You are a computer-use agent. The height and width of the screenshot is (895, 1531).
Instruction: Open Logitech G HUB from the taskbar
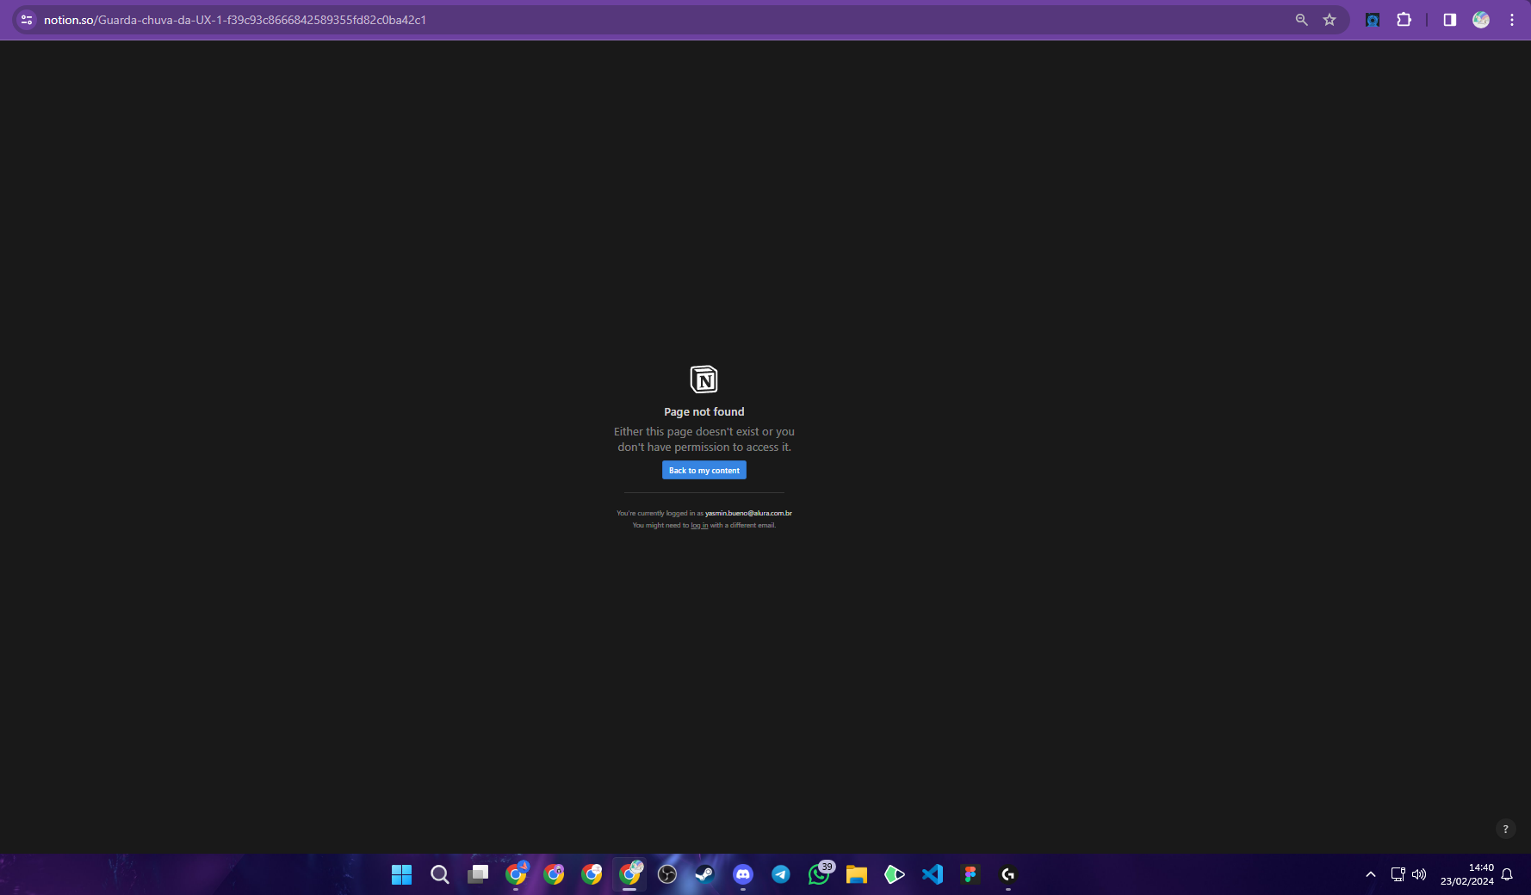(1008, 874)
